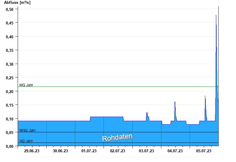Click the green MQ Jahr line
Image resolution: width=236 pixels, height=162 pixels.
[118, 87]
